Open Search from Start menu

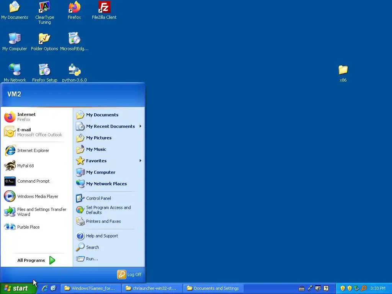(x=109, y=247)
